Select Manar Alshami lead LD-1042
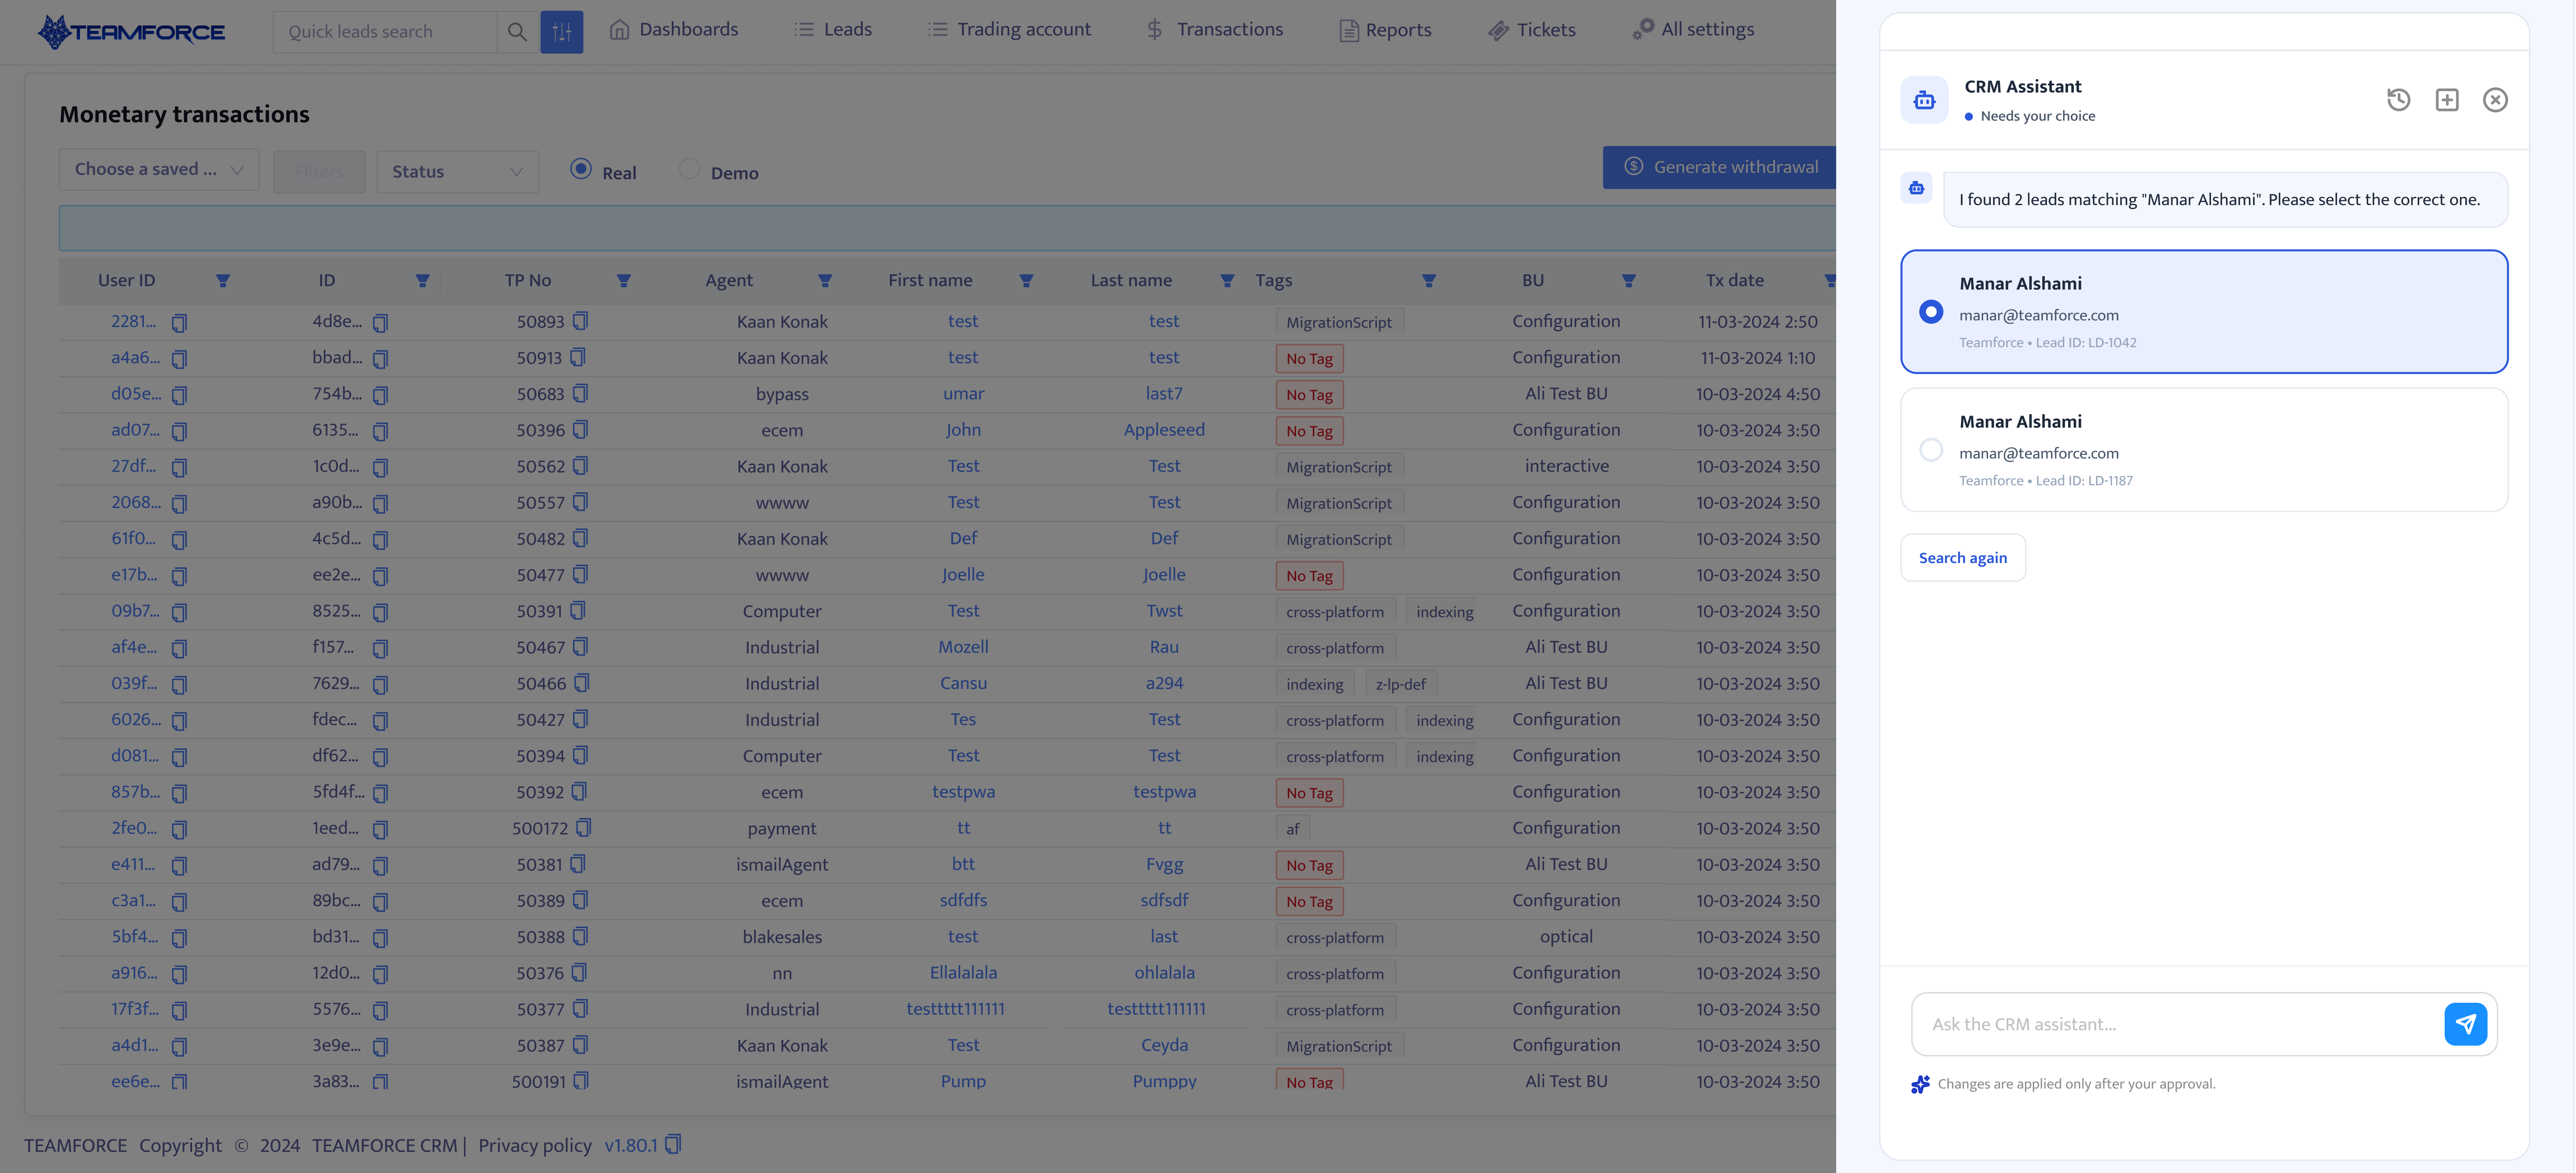This screenshot has width=2576, height=1173. coord(2204,311)
